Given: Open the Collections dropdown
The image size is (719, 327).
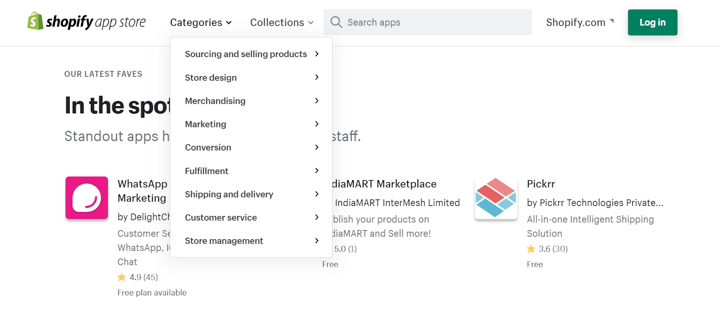Looking at the screenshot, I should pos(282,22).
